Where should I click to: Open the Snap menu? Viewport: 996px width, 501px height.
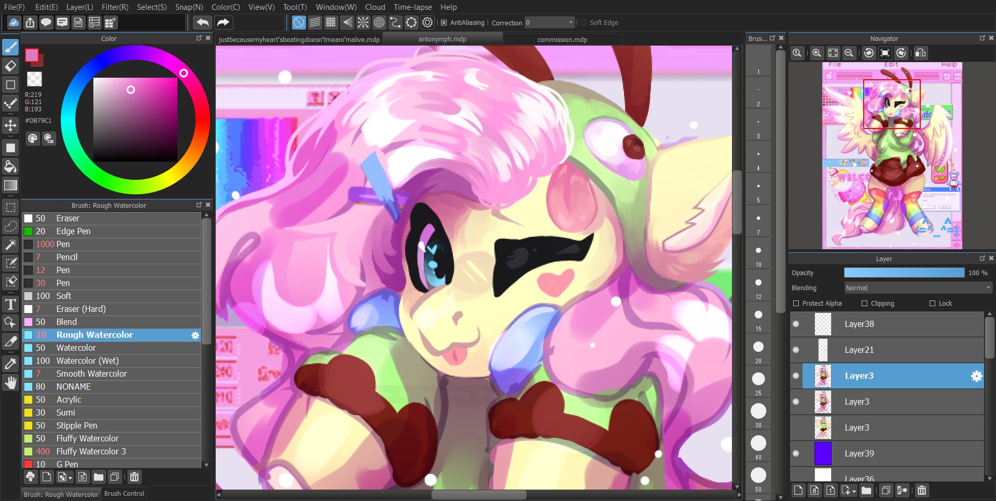189,7
